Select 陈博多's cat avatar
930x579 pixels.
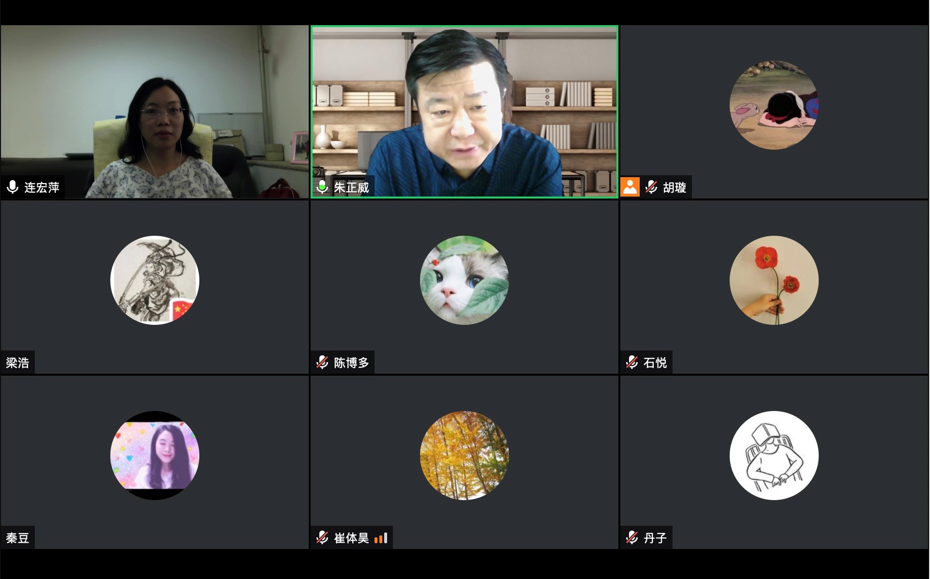tap(465, 280)
